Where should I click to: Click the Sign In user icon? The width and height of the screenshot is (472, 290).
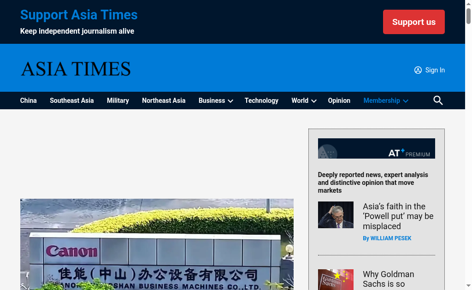point(418,70)
